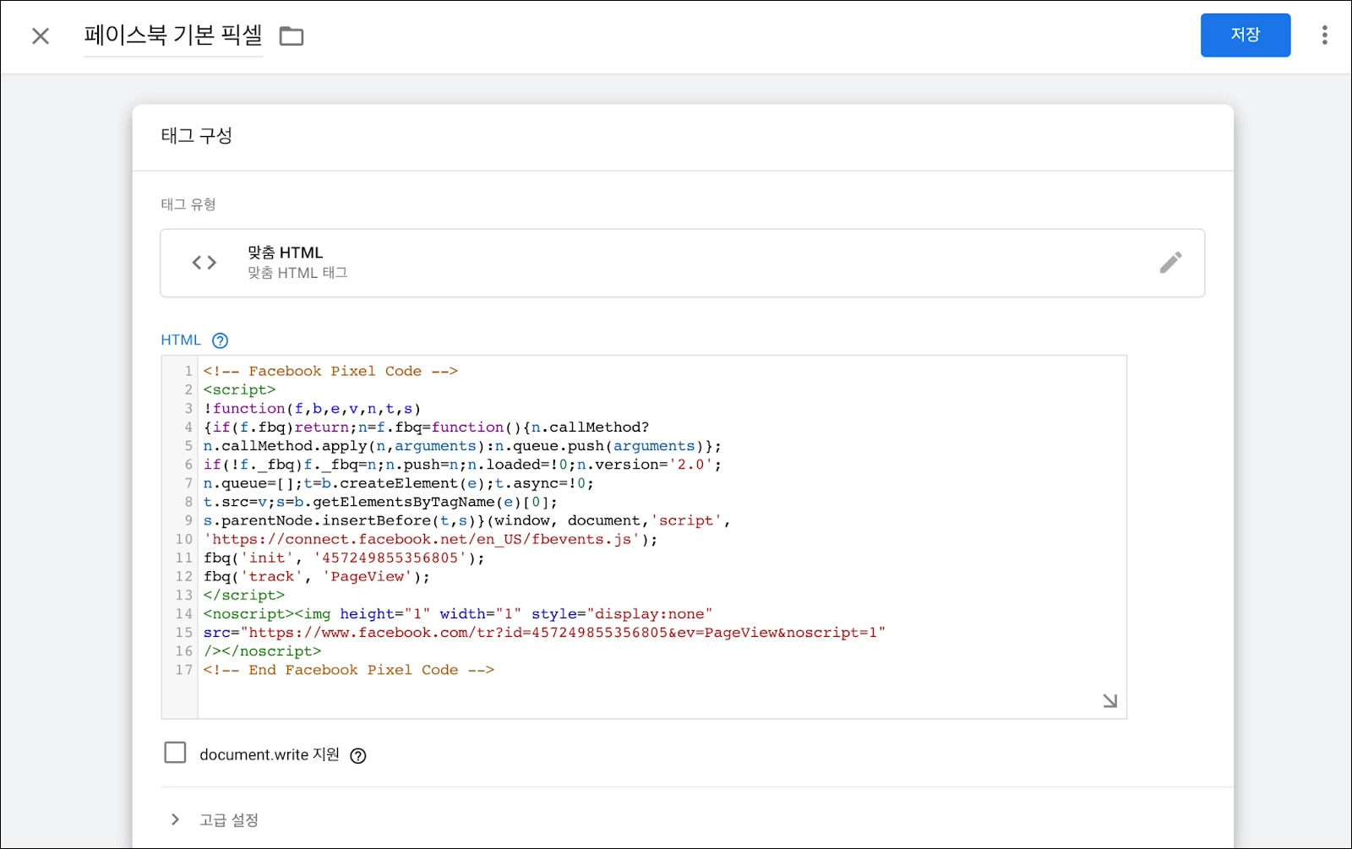Click the 맞춤 HTML code brackets icon
1352x849 pixels.
tap(204, 263)
